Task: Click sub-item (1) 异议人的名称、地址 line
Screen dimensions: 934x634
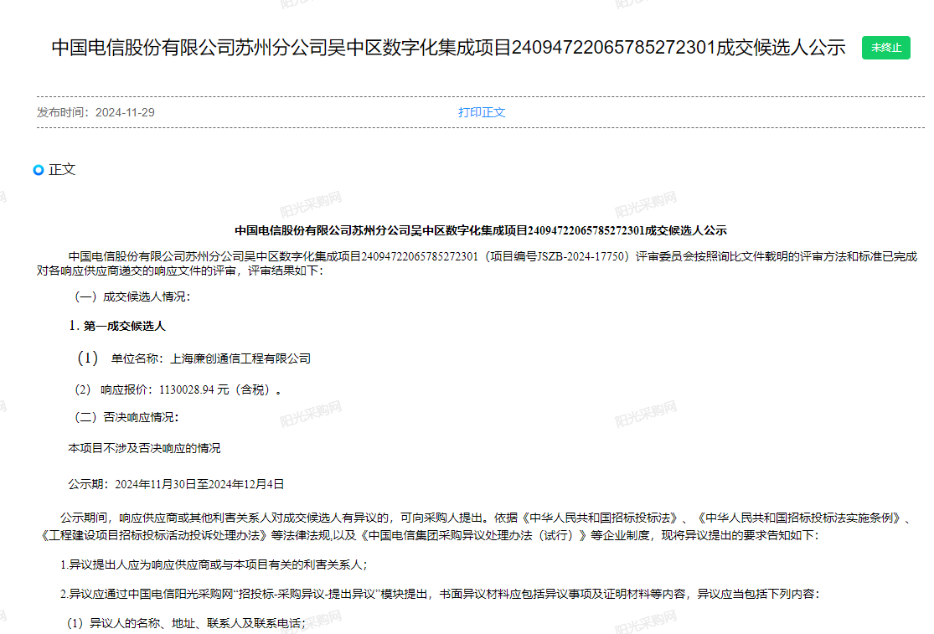Action: (x=186, y=624)
